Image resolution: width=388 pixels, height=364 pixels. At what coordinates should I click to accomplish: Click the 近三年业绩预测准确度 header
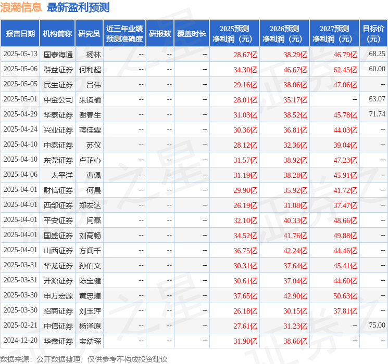pyautogui.click(x=124, y=34)
